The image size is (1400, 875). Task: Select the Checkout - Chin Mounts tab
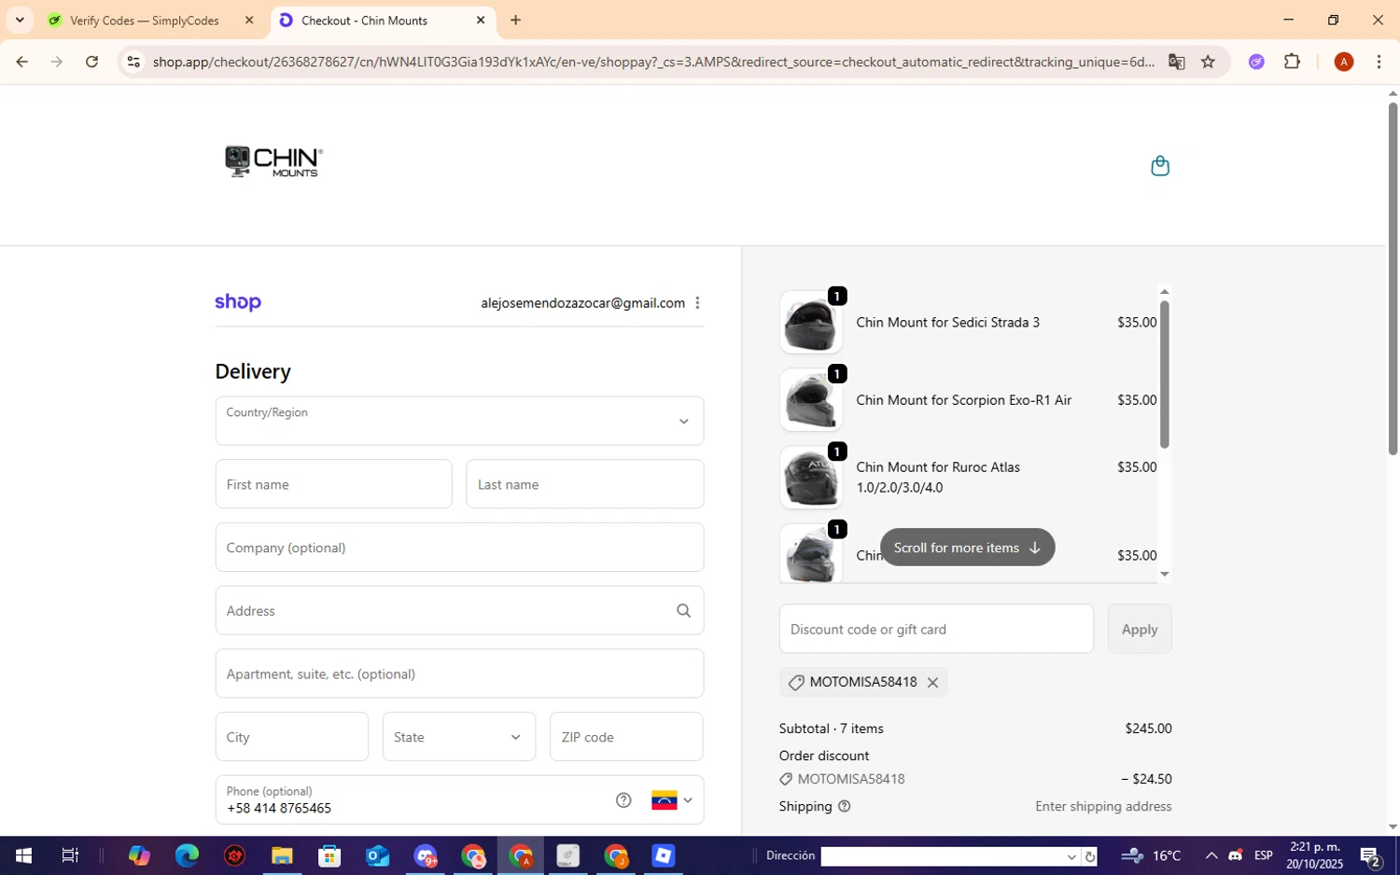coord(364,21)
